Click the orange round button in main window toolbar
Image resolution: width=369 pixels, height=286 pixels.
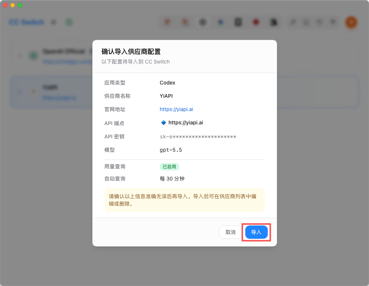(351, 23)
